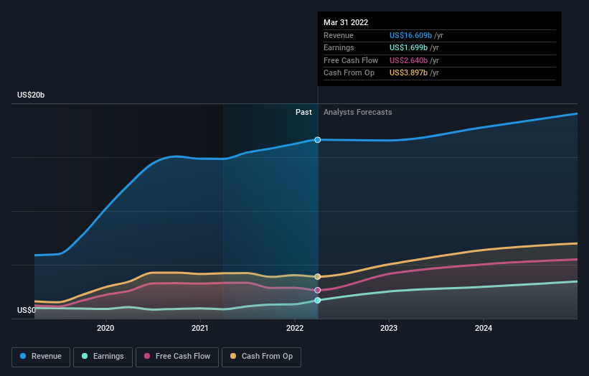Screen dimensions: 589x376
Task: Click the 2021 x-axis label
Action: [200, 329]
